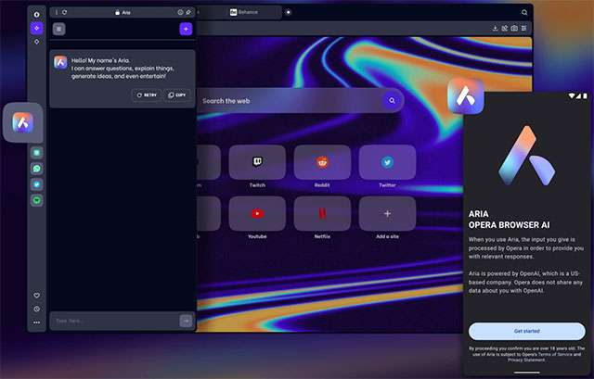The height and width of the screenshot is (379, 594).
Task: Click the Opera logo in the sidebar
Action: coord(37,15)
